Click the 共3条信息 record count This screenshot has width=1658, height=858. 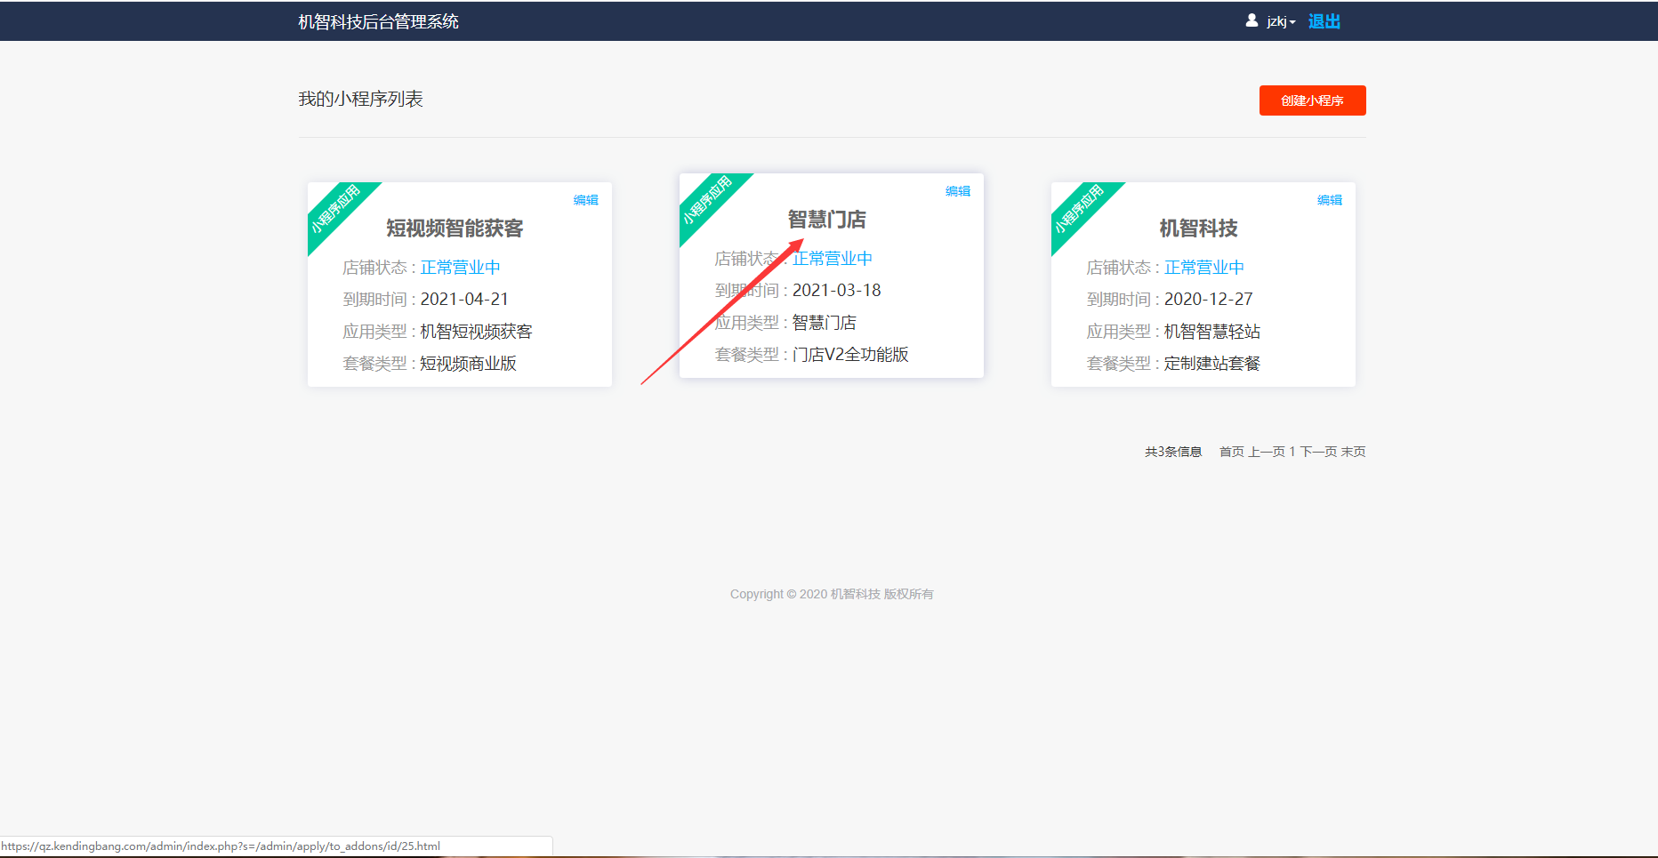[x=1172, y=452]
